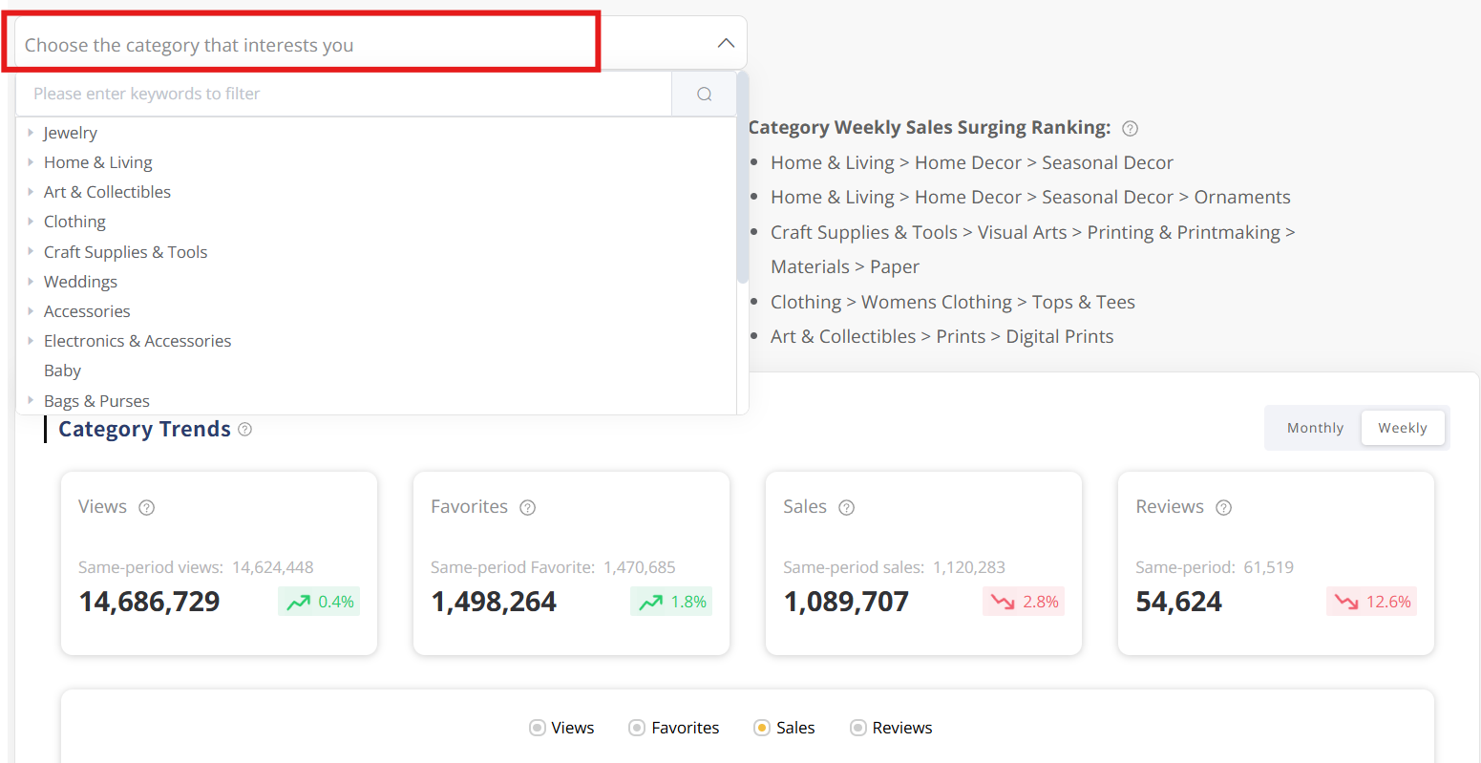Image resolution: width=1481 pixels, height=763 pixels.
Task: Collapse the category dropdown using the chevron
Action: click(726, 43)
